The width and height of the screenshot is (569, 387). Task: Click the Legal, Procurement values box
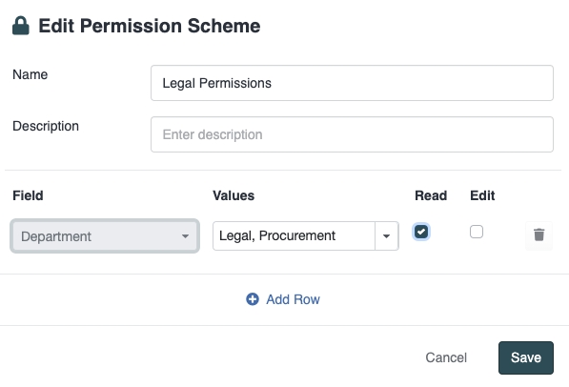click(294, 236)
